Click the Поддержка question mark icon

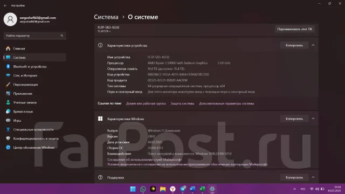pos(100,177)
